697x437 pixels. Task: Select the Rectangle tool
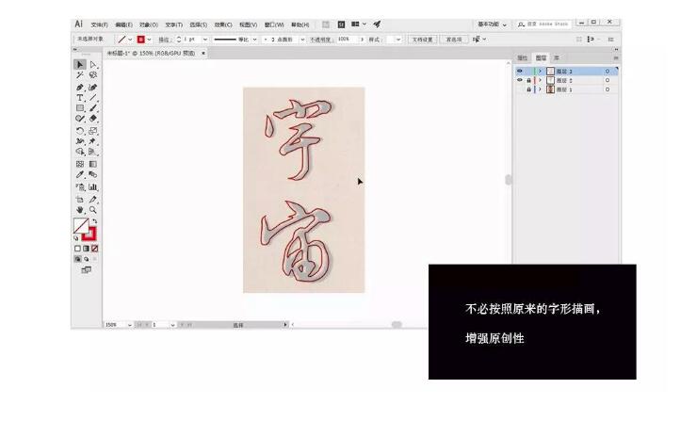pyautogui.click(x=79, y=108)
